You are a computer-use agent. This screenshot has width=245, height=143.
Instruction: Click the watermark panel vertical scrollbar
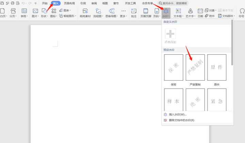coord(232,42)
